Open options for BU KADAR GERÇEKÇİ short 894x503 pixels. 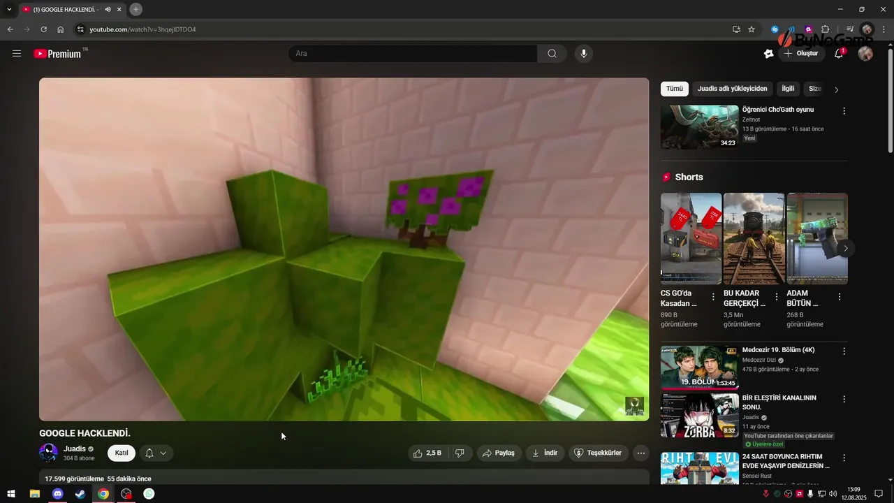click(x=776, y=297)
